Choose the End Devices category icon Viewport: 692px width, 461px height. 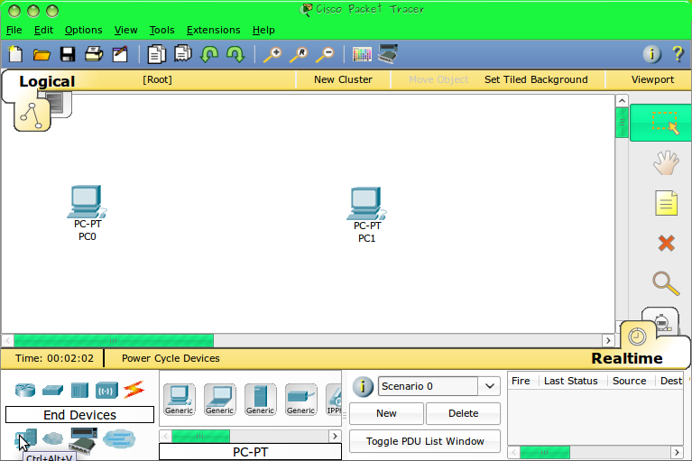(x=25, y=439)
